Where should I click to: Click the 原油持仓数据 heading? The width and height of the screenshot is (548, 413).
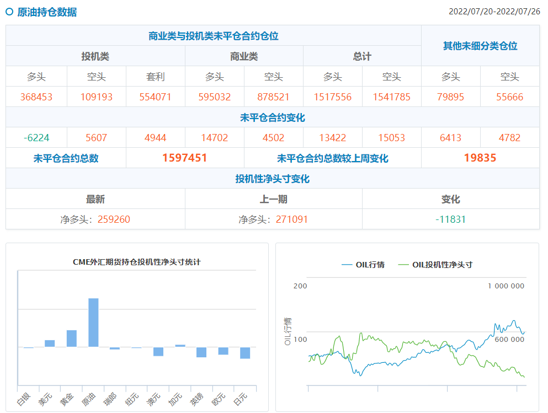coord(47,12)
